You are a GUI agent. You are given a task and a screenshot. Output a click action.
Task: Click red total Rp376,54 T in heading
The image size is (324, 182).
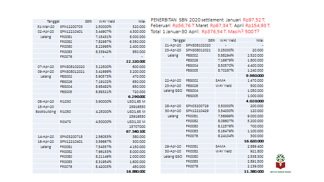(214, 32)
